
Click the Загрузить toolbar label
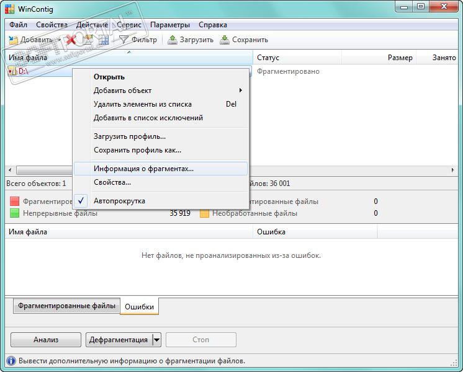(x=196, y=40)
